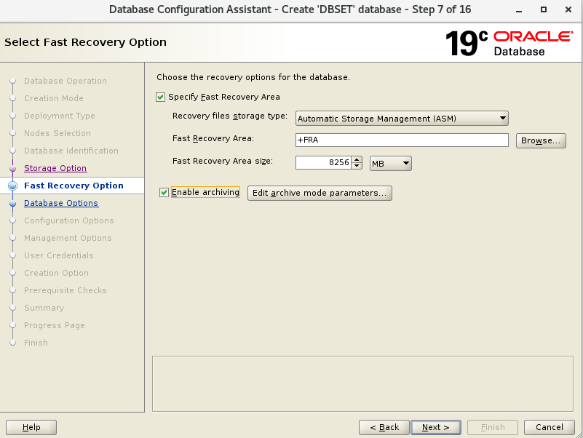The height and width of the screenshot is (438, 583).
Task: Click the Oracle 19c Database logo
Action: tap(509, 44)
